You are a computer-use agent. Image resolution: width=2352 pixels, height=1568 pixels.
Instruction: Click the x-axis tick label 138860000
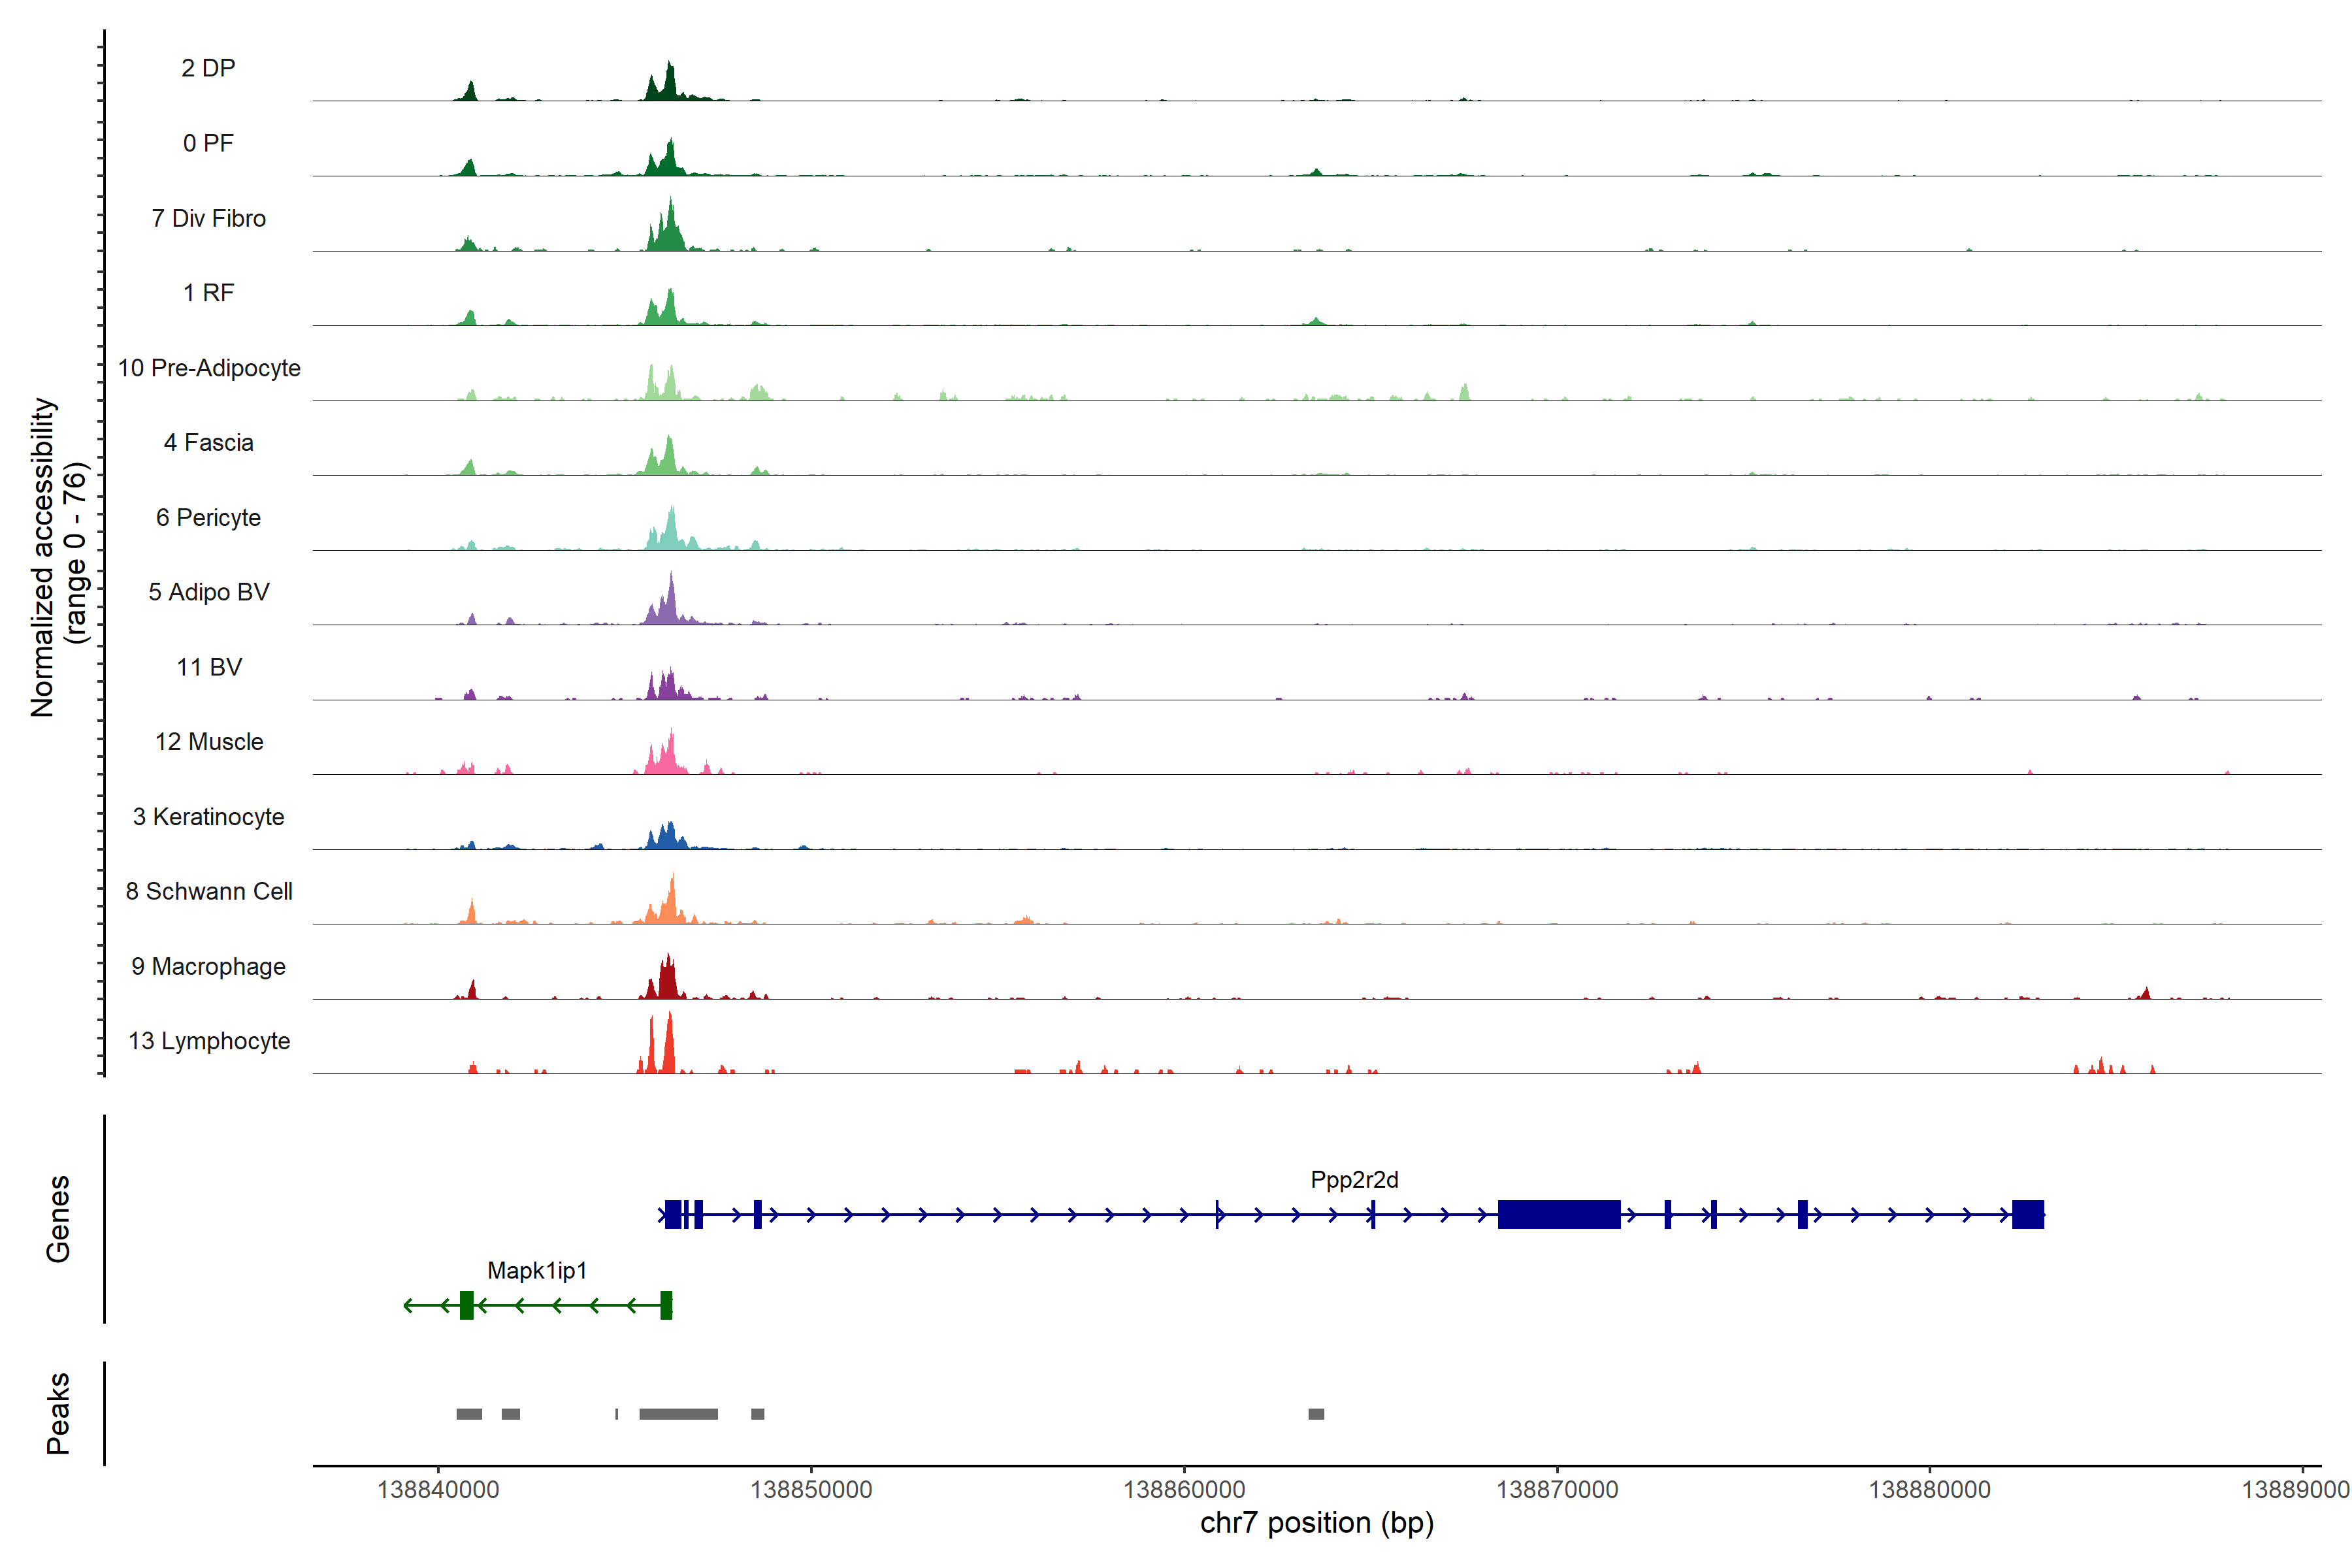point(1184,1490)
